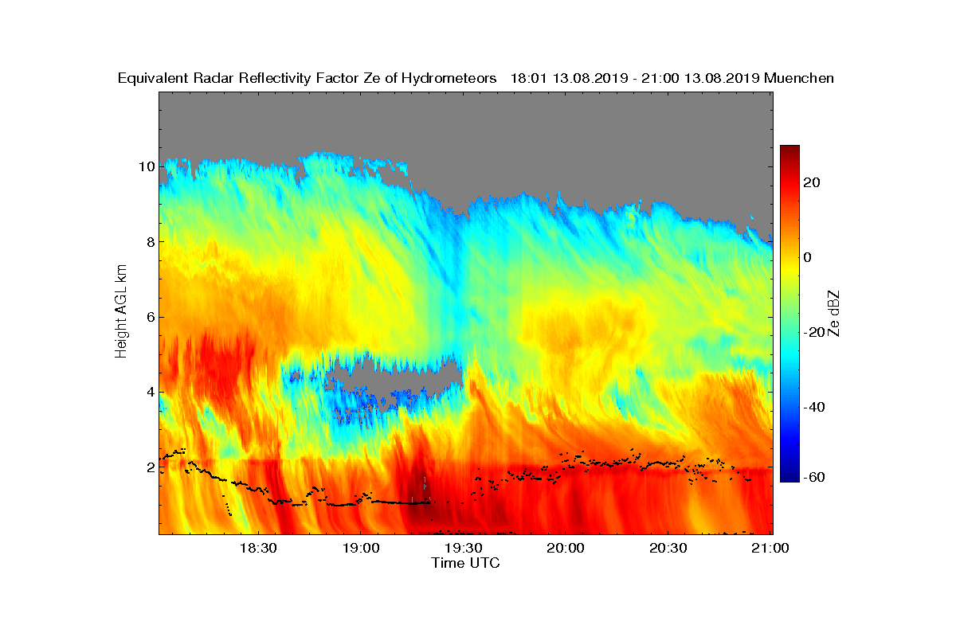Click the dark blue bottom of colorbar
The image size is (956, 637).
[789, 476]
